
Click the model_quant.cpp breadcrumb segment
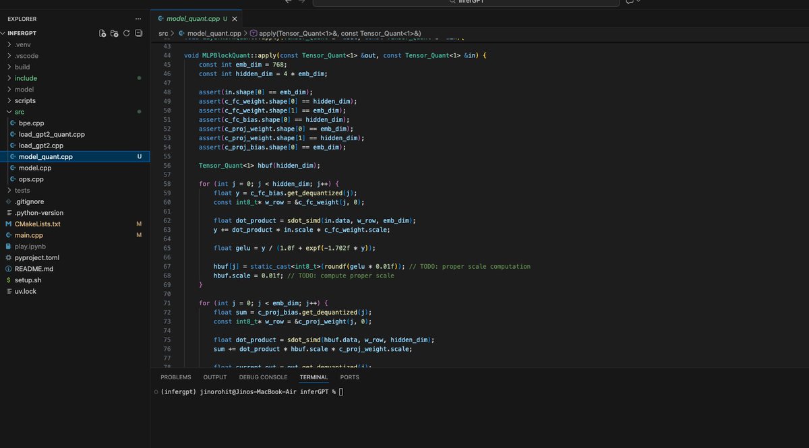pos(214,33)
